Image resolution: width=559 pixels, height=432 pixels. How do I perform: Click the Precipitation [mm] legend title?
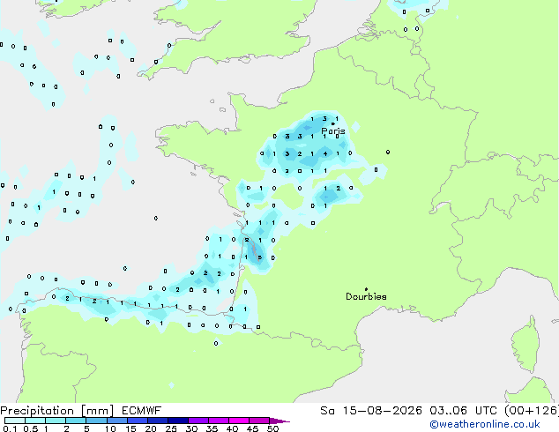point(57,411)
